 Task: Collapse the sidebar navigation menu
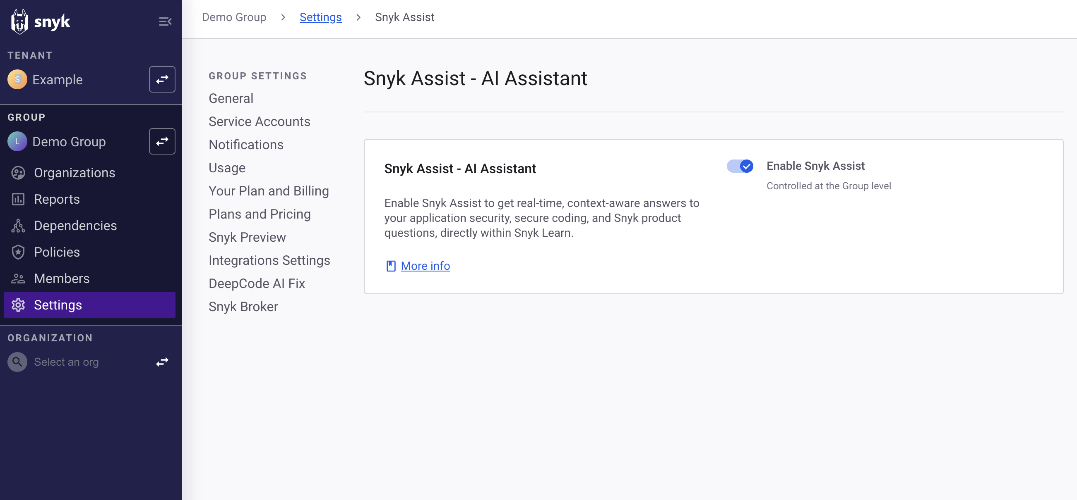(x=165, y=21)
